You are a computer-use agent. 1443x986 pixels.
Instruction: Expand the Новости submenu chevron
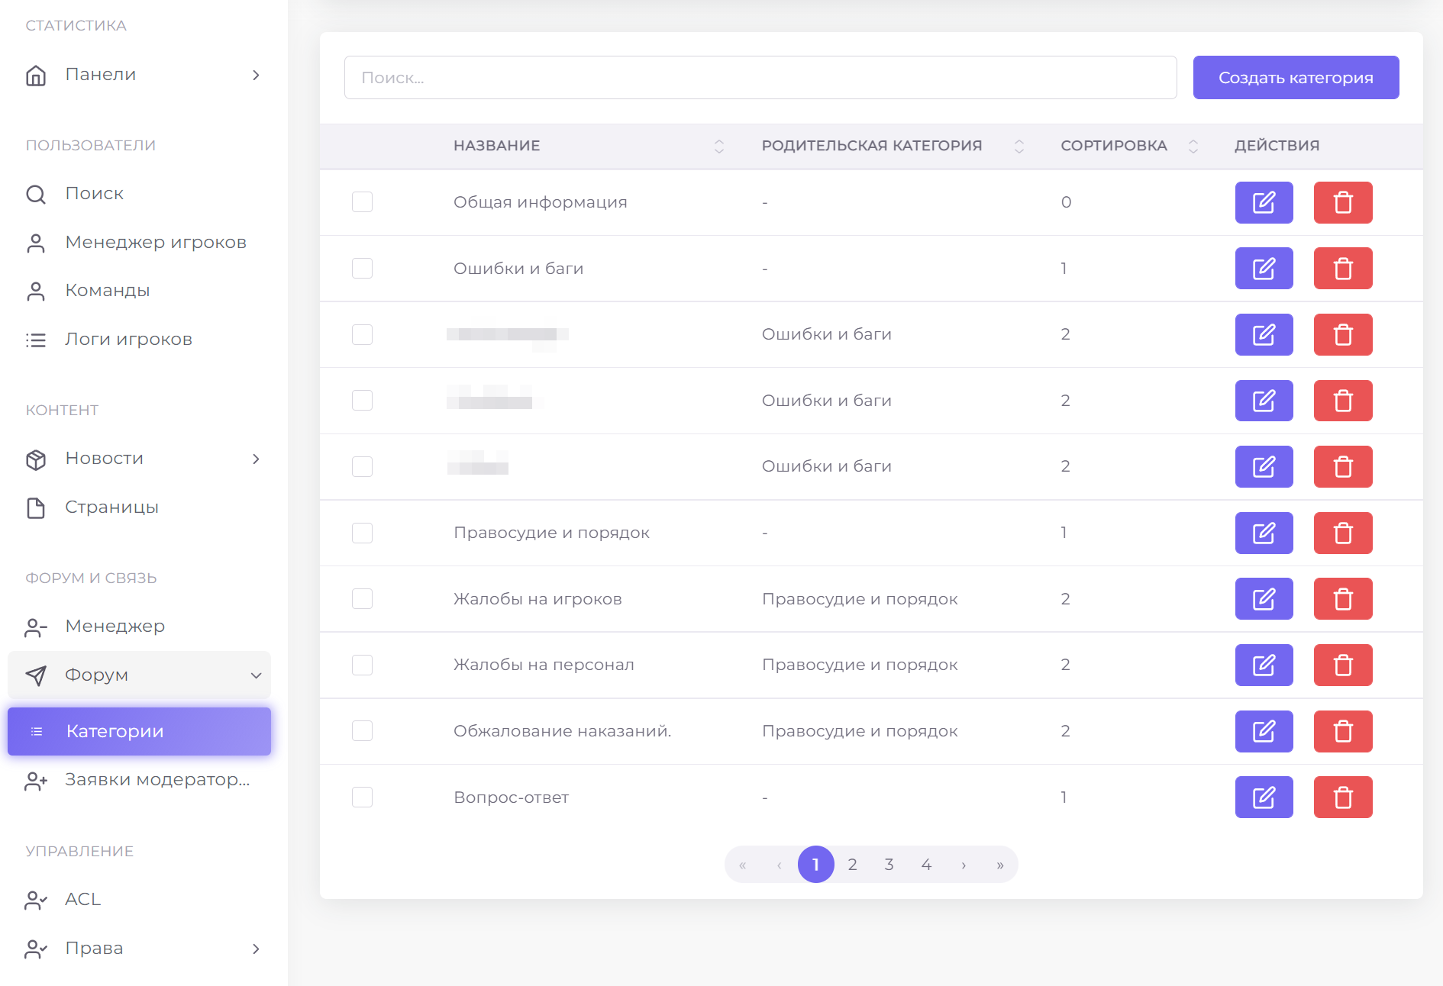(256, 459)
